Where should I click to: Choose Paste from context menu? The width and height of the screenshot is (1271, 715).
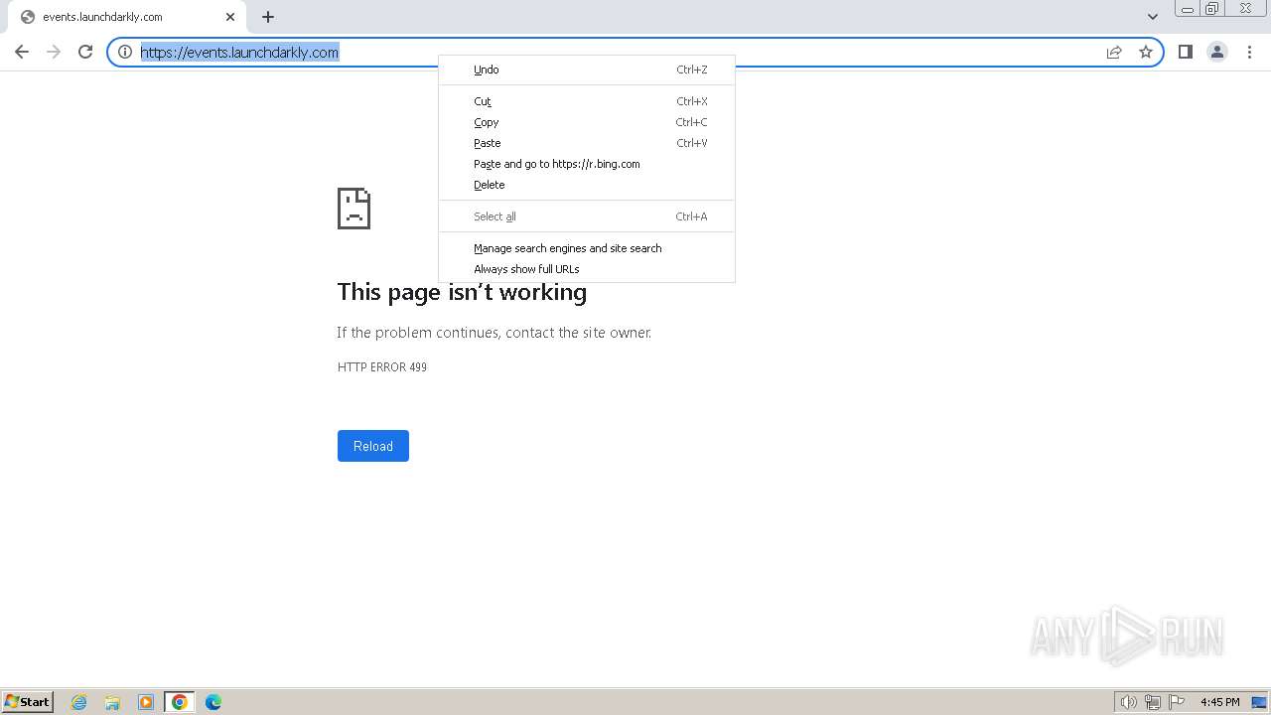pyautogui.click(x=587, y=143)
